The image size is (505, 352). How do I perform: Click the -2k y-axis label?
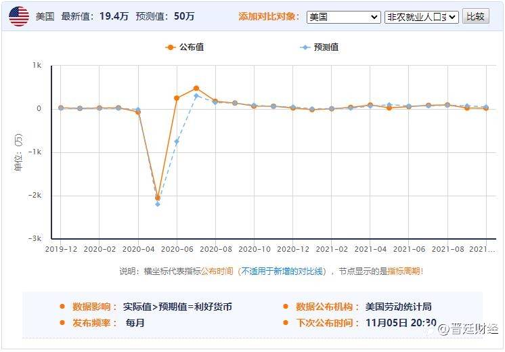(35, 196)
